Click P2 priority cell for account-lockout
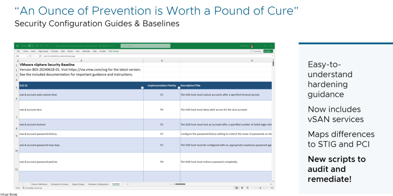 [162, 125]
